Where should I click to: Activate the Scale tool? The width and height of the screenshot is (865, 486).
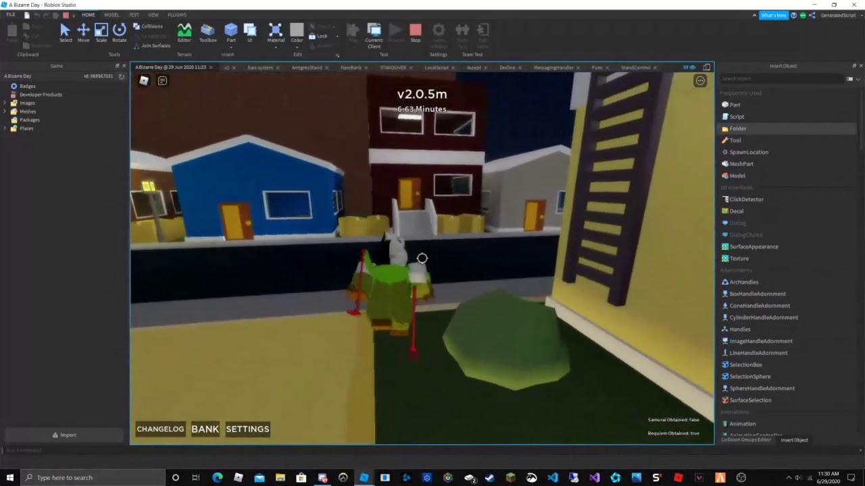101,32
